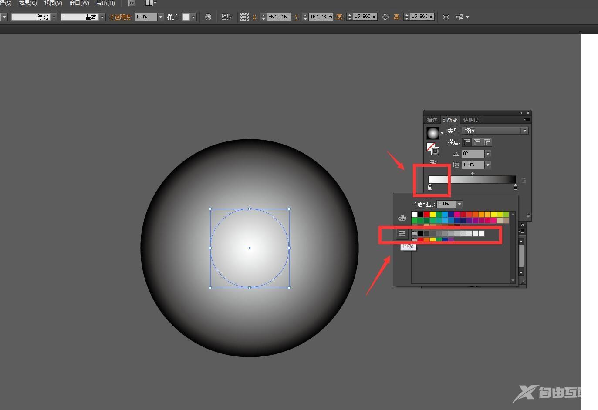
Task: Open the 基本 brush definition dropdown
Action: [102, 17]
